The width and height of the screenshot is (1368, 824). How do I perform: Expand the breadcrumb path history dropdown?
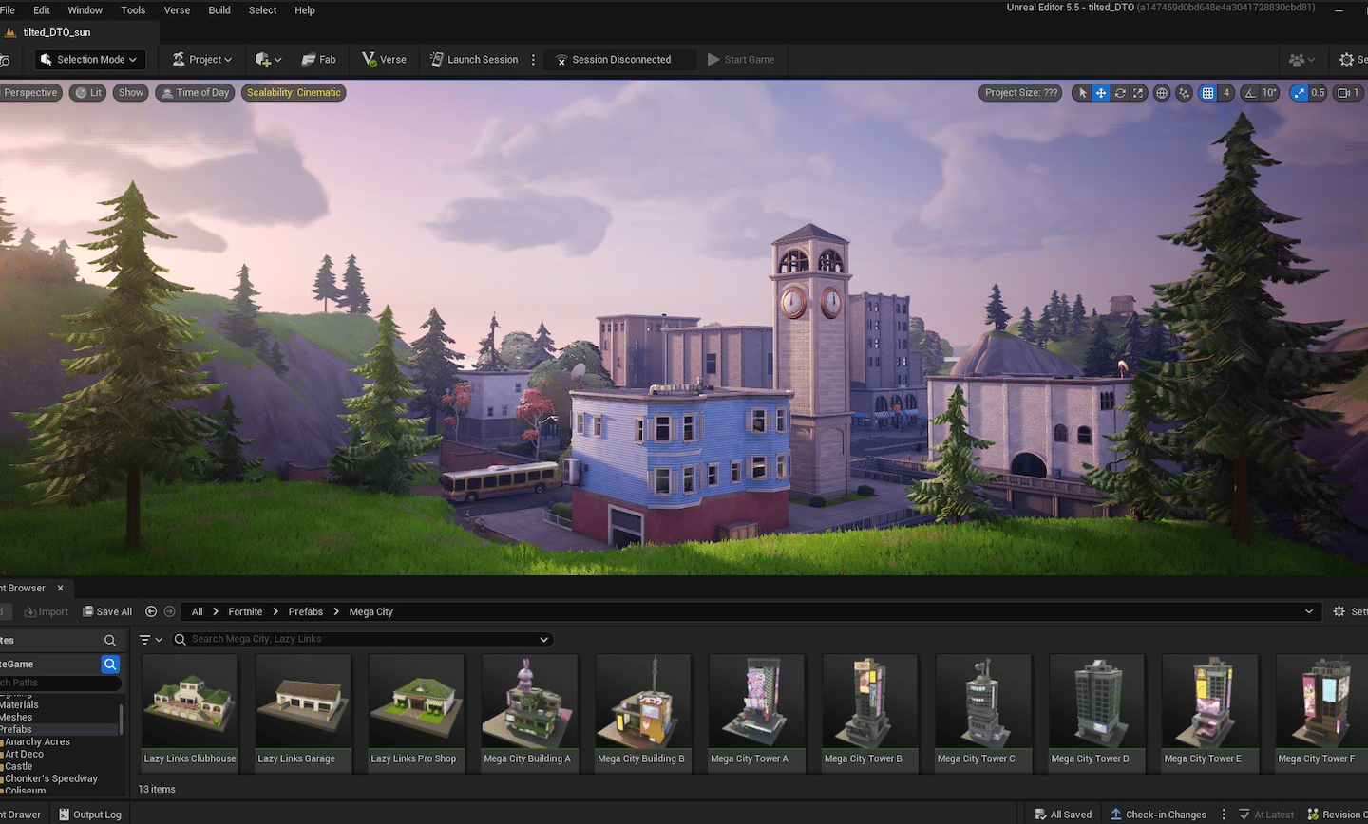coord(1309,612)
